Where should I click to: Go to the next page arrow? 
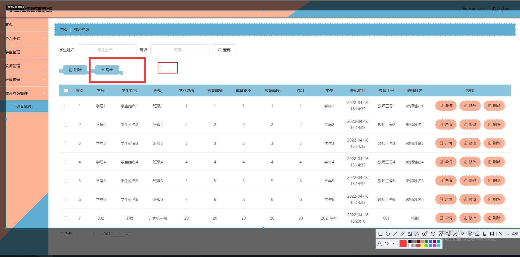click(94, 234)
